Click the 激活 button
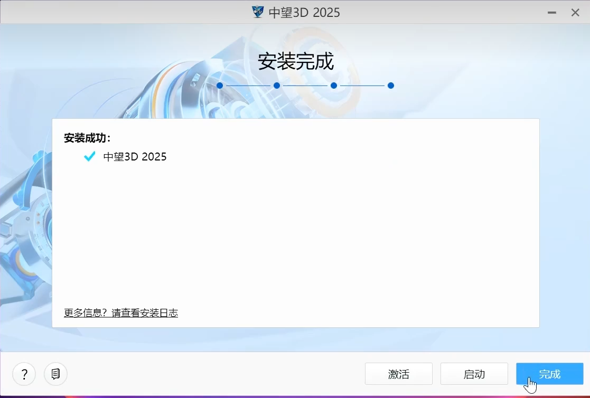 (398, 374)
